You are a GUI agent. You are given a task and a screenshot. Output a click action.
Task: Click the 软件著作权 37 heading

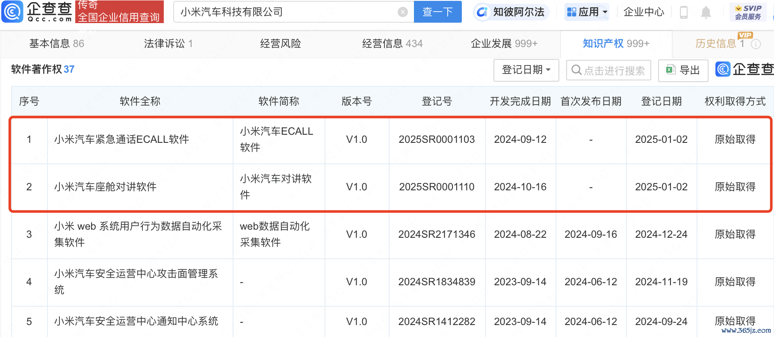pos(43,69)
